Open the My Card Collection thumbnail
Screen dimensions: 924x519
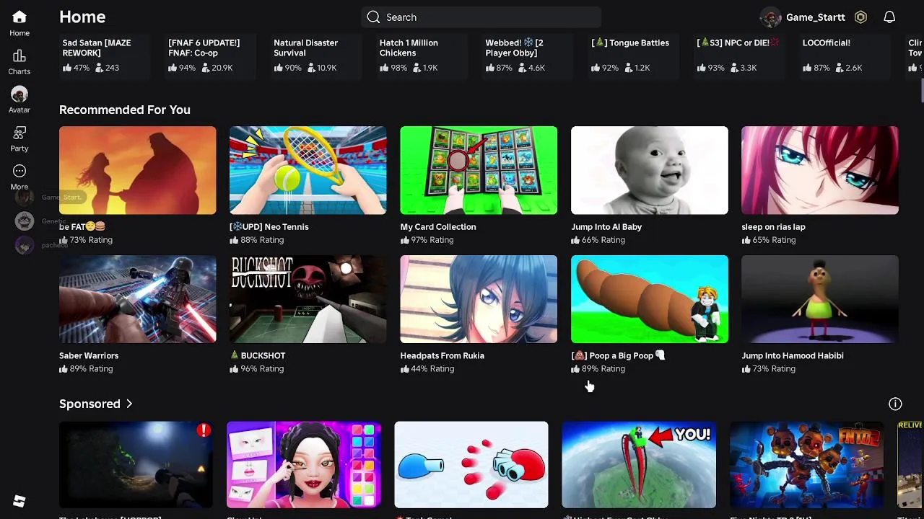pyautogui.click(x=479, y=170)
